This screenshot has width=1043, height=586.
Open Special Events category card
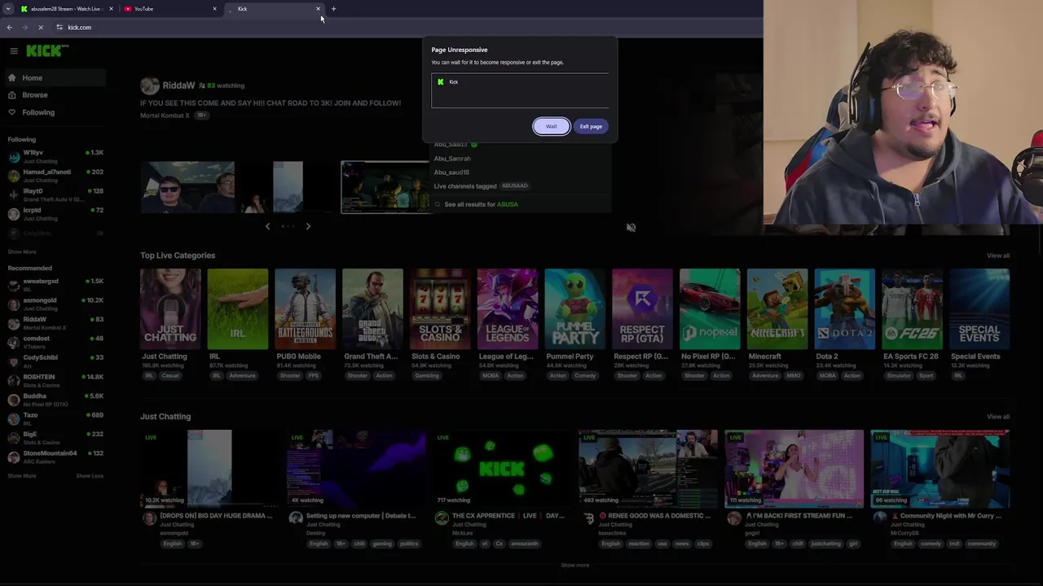tap(979, 309)
